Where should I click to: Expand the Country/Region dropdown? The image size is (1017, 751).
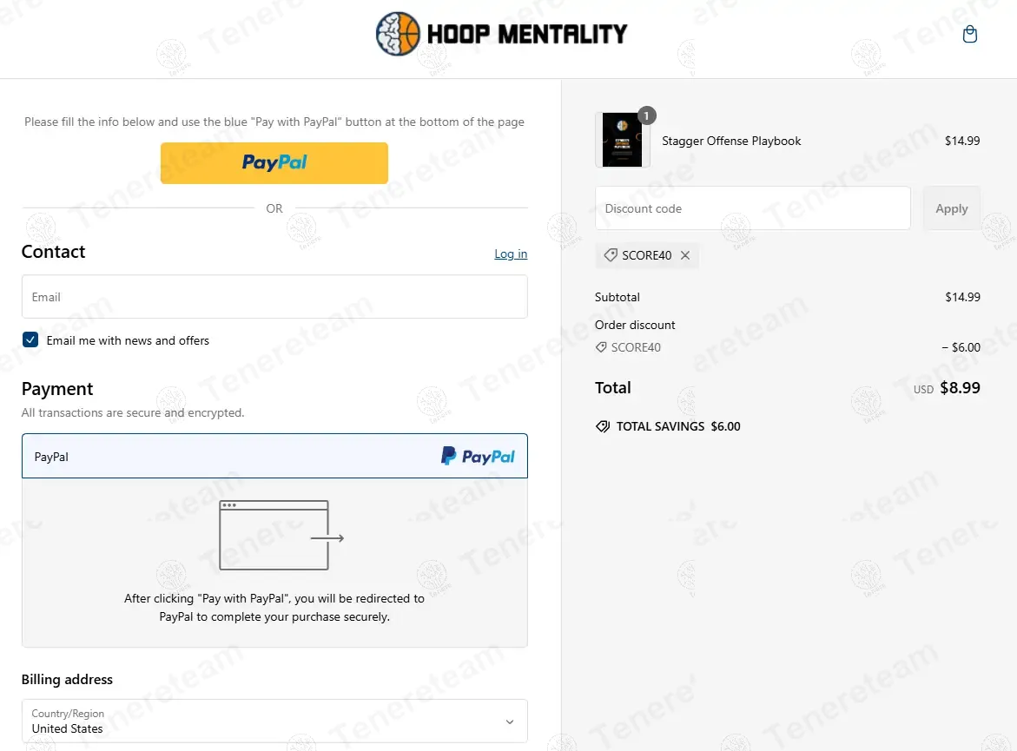point(274,721)
